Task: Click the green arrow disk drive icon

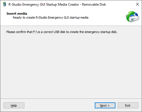Action: [x=132, y=16]
